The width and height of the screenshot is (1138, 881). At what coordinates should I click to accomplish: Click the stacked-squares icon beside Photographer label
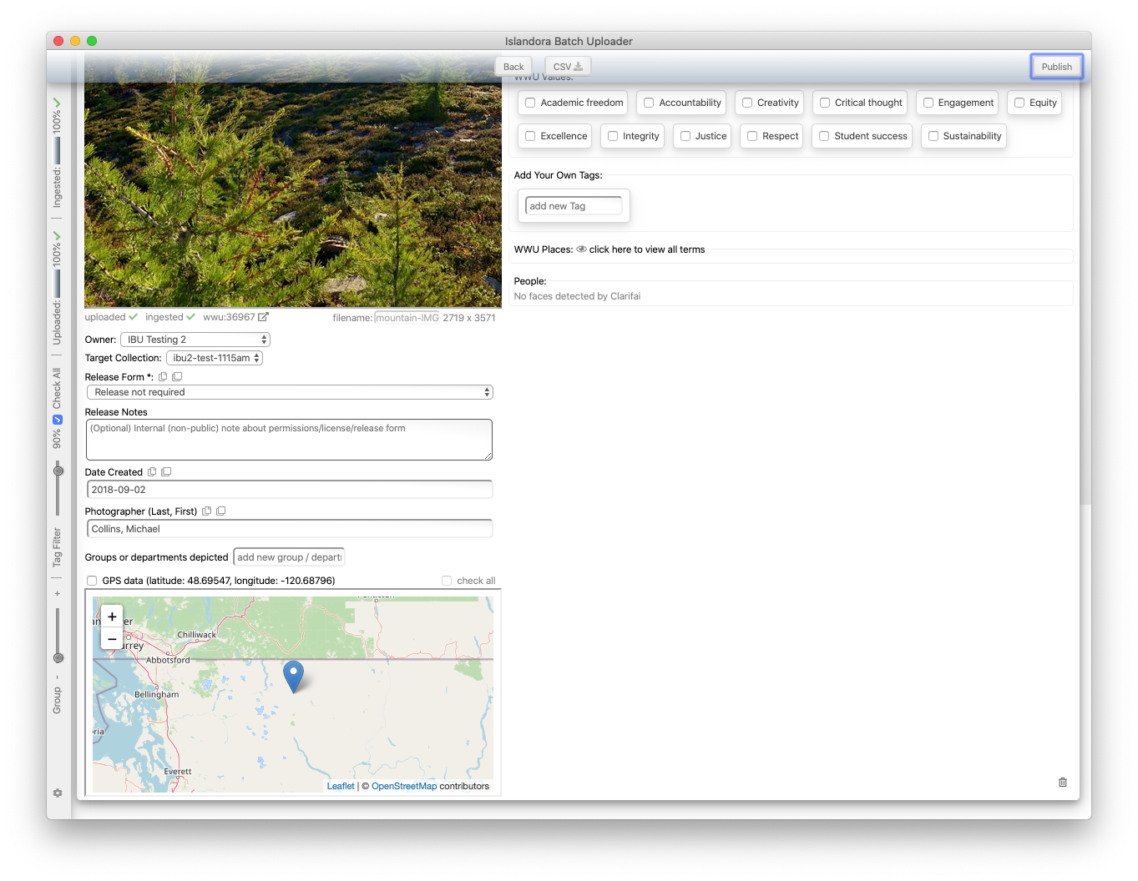(220, 511)
